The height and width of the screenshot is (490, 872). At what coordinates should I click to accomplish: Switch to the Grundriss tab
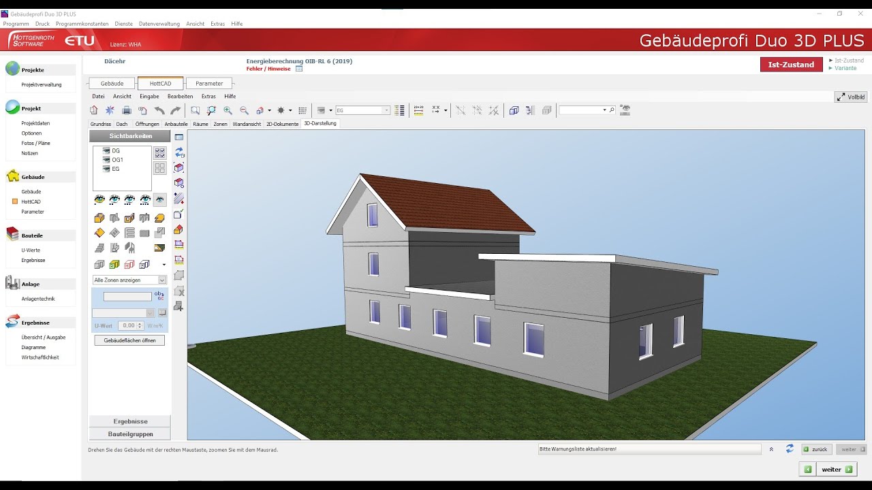point(101,124)
